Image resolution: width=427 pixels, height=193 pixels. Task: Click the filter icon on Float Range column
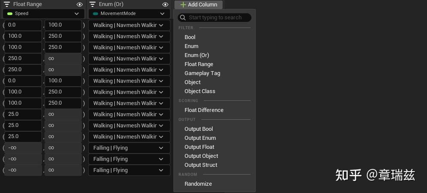(x=7, y=4)
